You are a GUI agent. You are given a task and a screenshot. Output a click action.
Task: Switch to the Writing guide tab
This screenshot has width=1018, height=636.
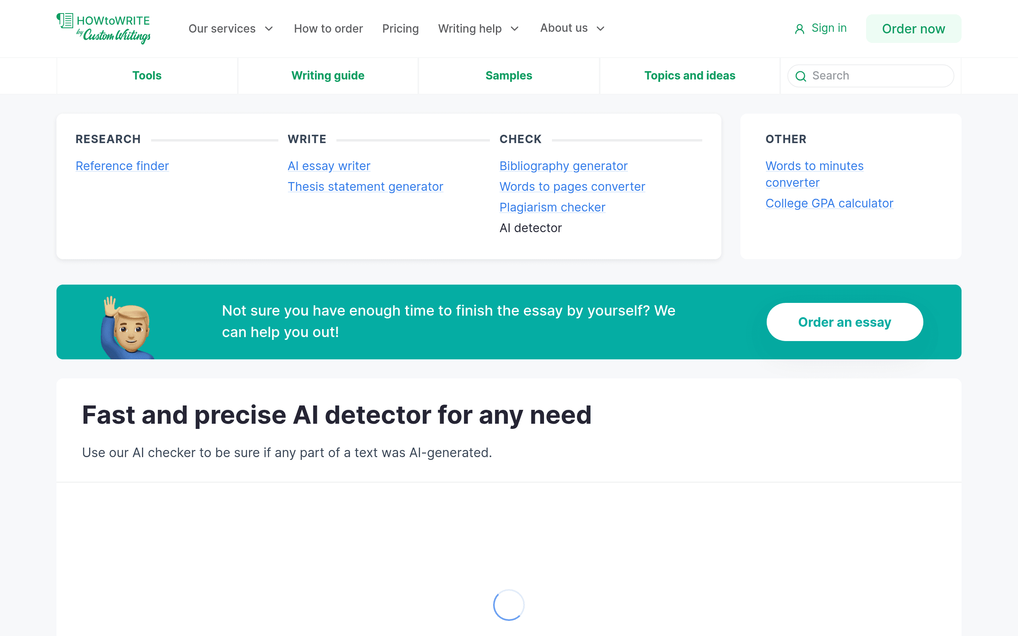point(328,76)
